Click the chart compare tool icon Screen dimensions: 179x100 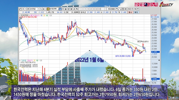coord(117,9)
